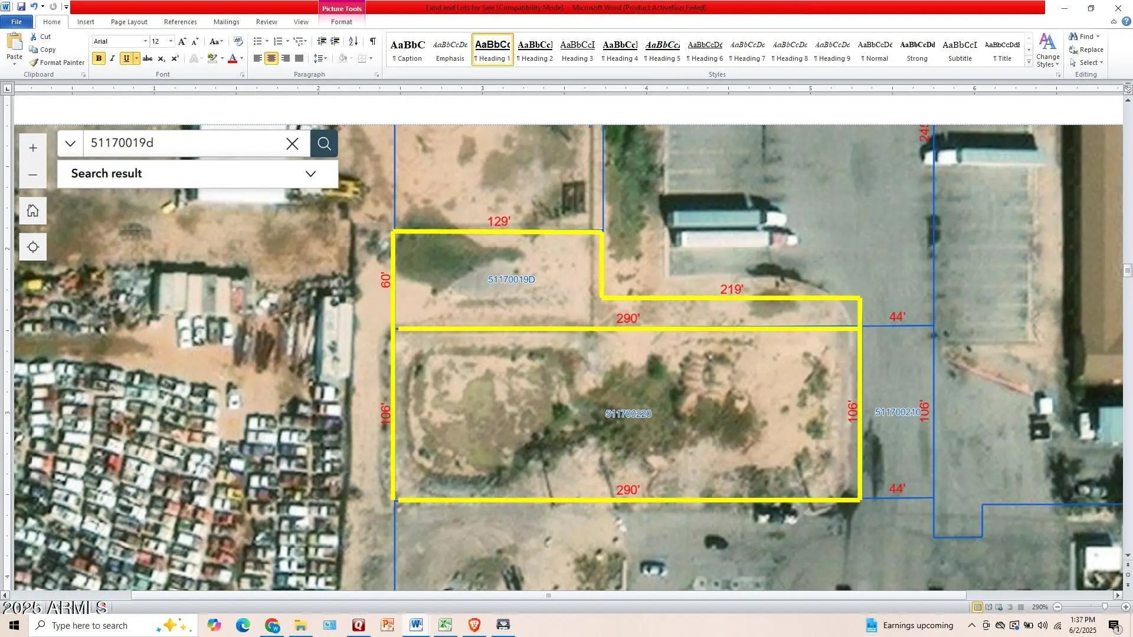Open the Page Layout tab

[129, 22]
